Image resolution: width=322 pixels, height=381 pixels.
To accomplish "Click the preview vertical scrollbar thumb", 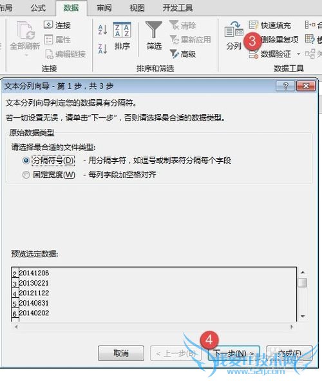I will pyautogui.click(x=303, y=282).
